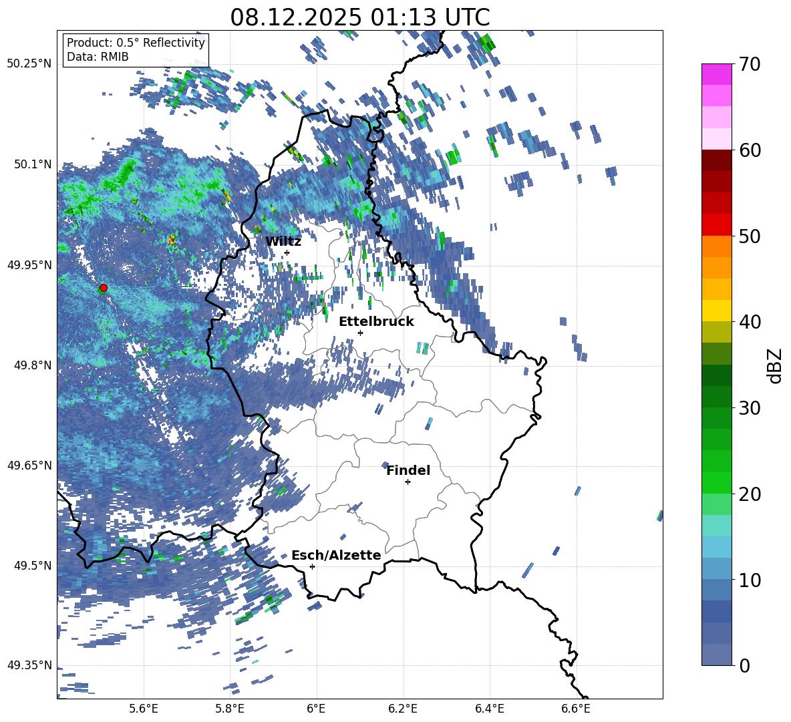This screenshot has width=791, height=722.
Task: Click the colorbar tick label 70
Action: [x=750, y=65]
